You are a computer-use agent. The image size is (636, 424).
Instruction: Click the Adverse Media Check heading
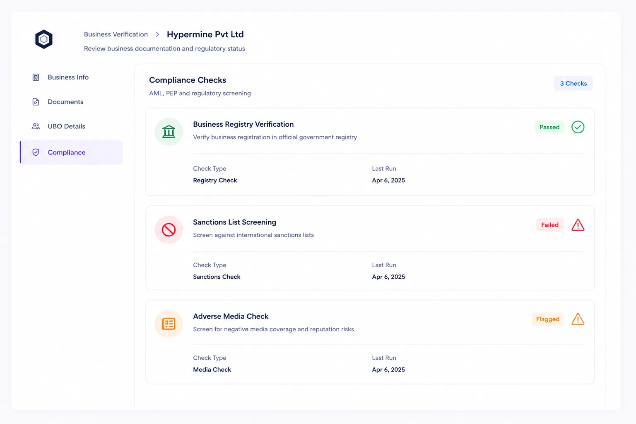(231, 316)
